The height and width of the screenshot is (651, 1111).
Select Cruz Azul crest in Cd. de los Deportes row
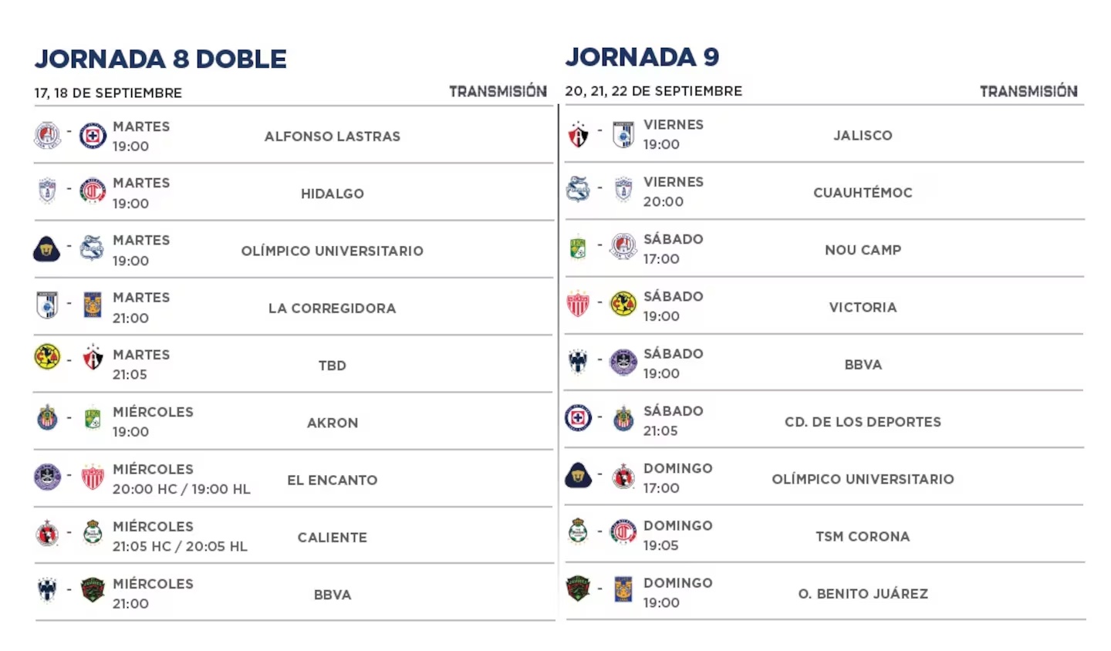click(578, 418)
